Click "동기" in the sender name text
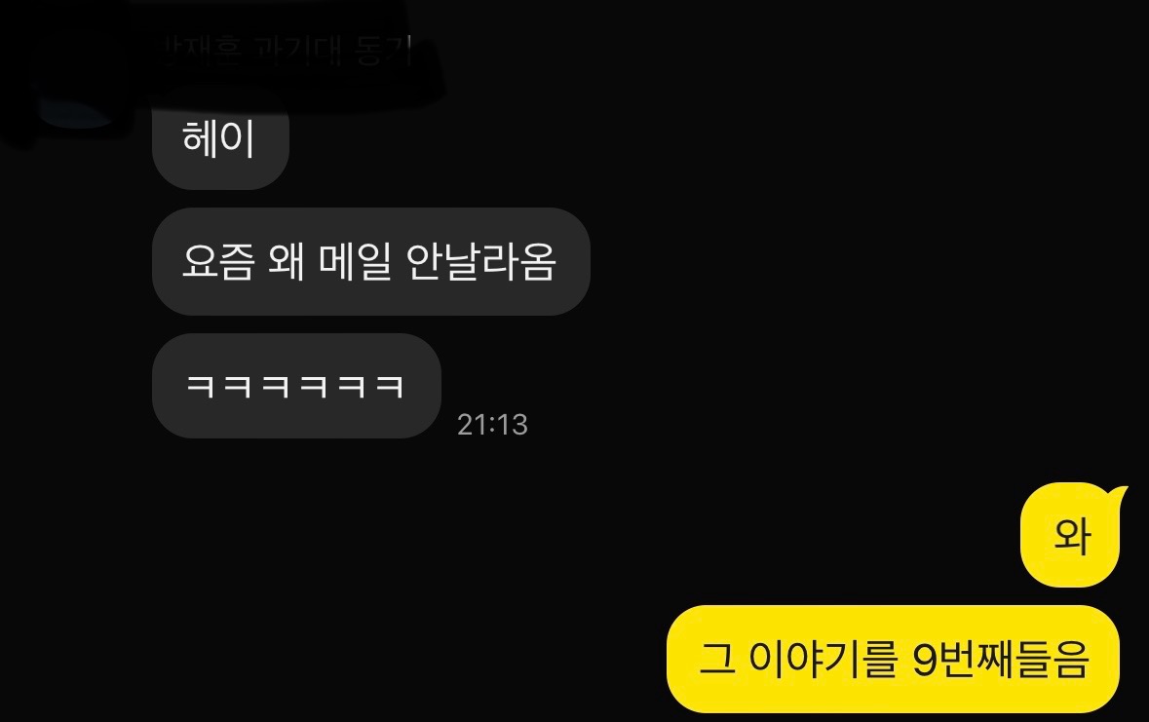 (x=384, y=52)
